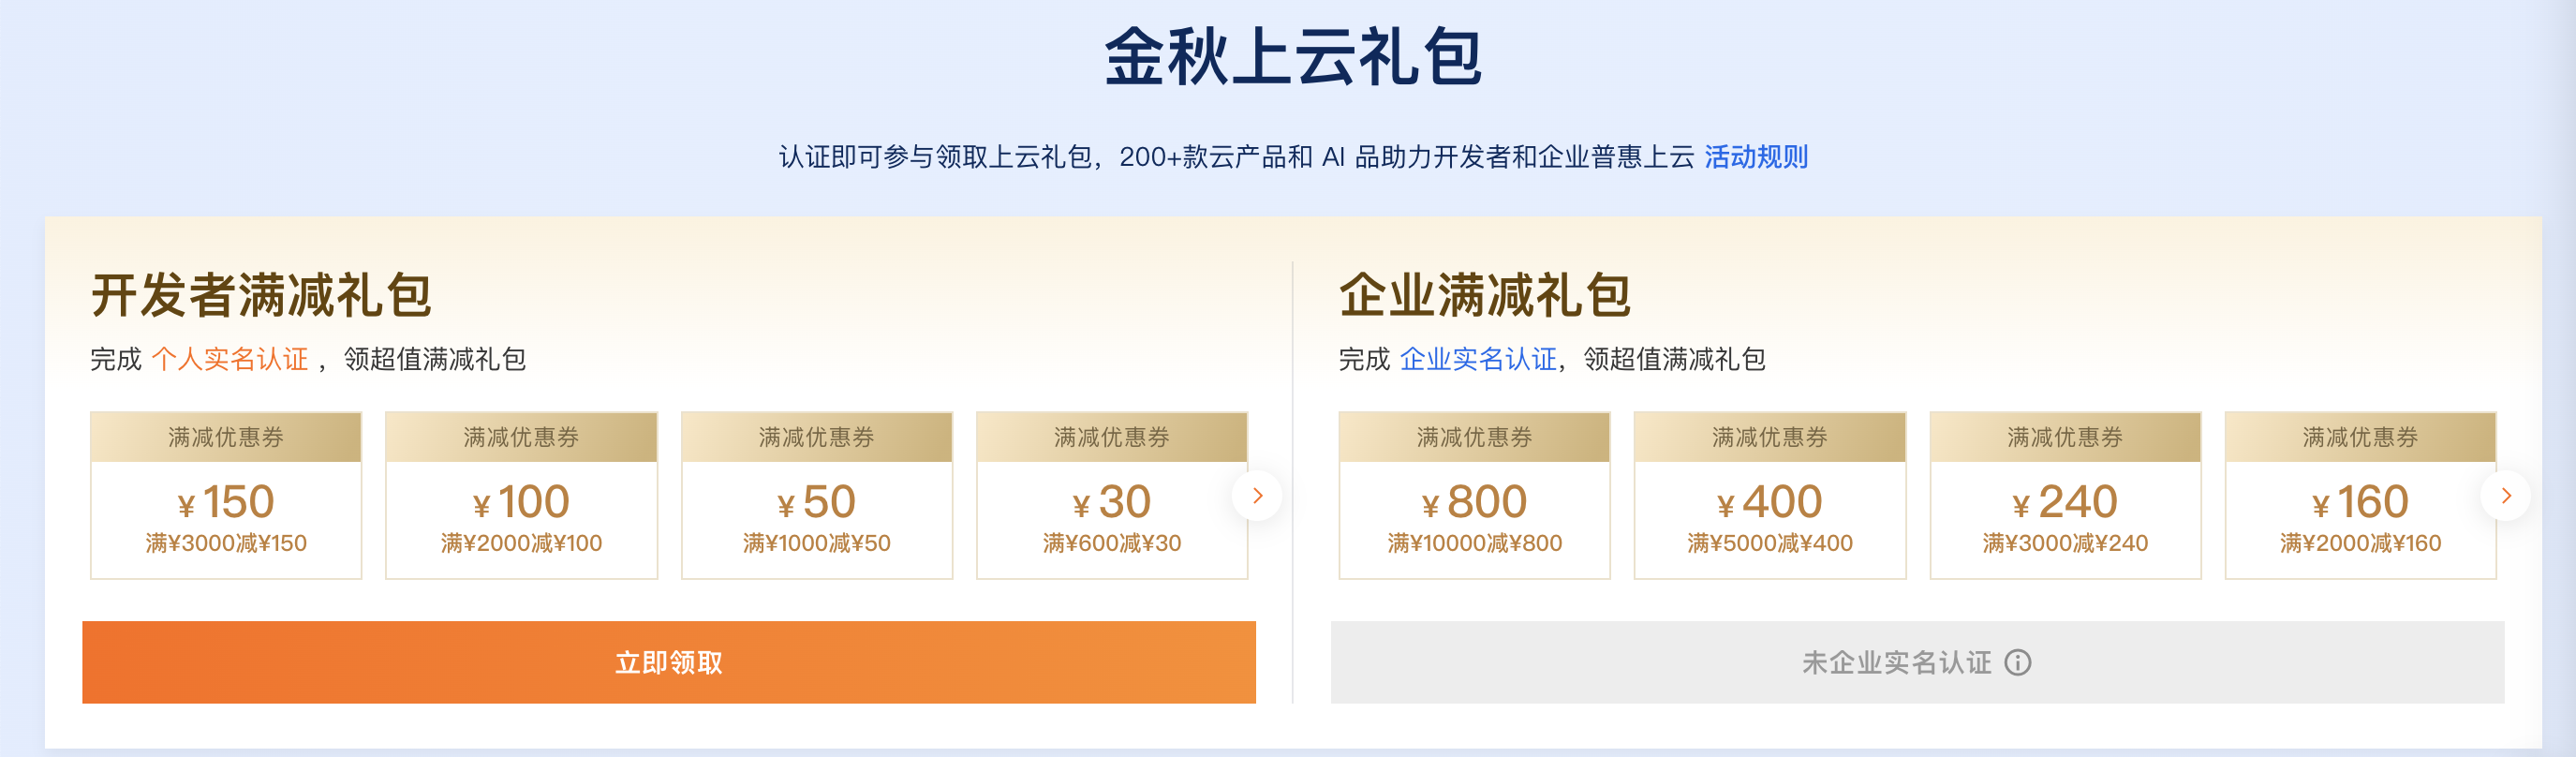2576x757 pixels.
Task: Click the grey 未企业实名认证 button
Action: point(1895,663)
